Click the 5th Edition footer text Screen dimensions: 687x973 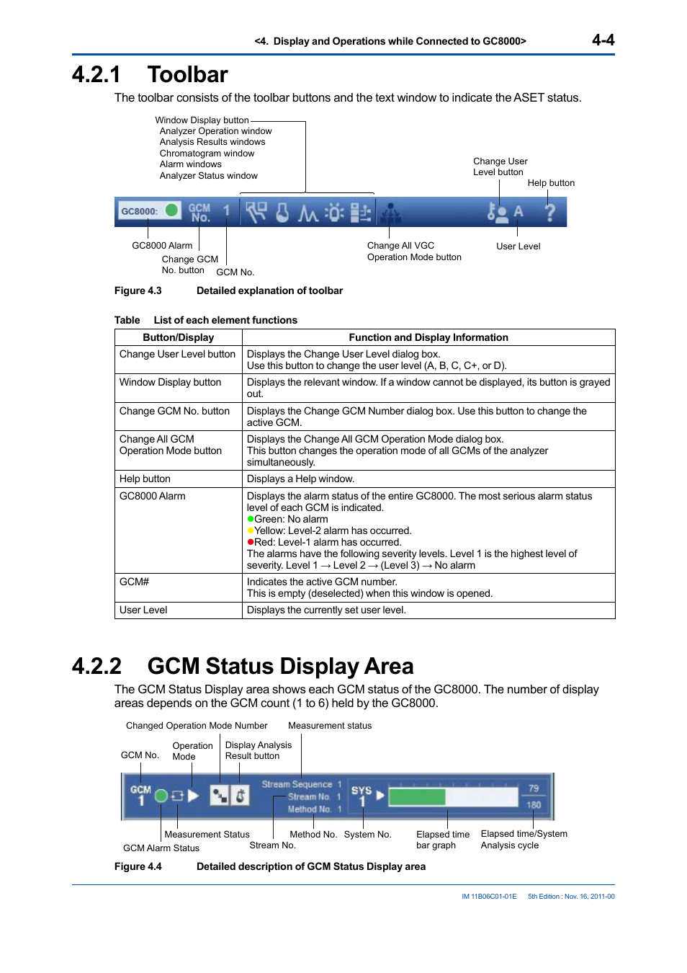pyautogui.click(x=571, y=897)
